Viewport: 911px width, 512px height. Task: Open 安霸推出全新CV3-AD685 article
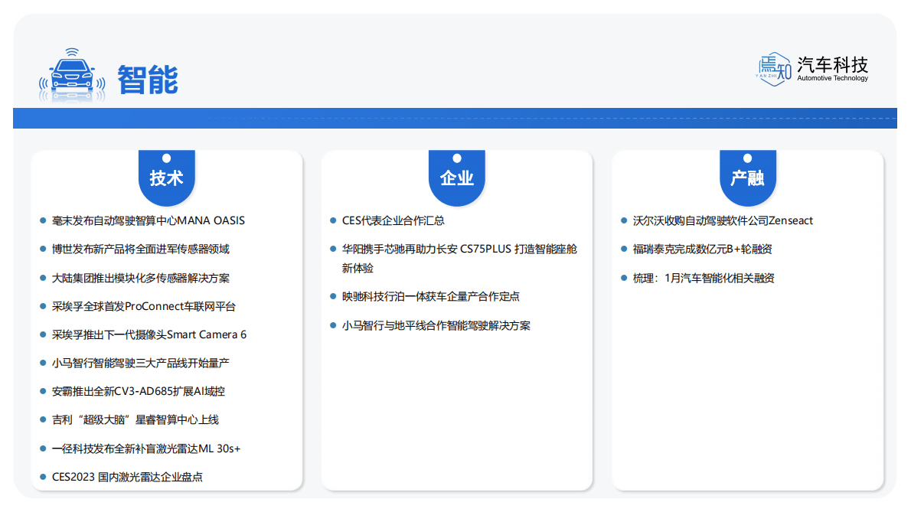click(138, 391)
